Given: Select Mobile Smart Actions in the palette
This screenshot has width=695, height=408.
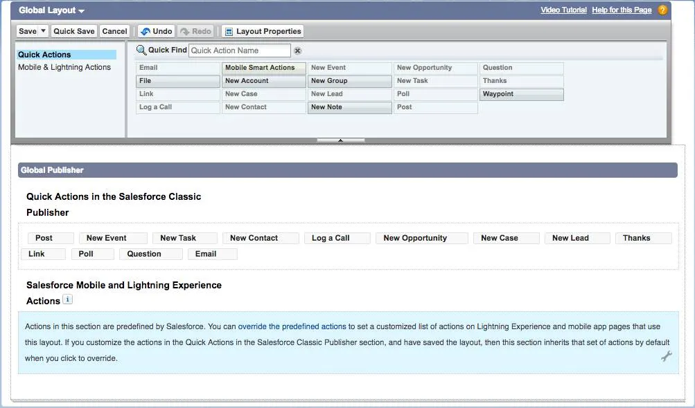Looking at the screenshot, I should click(264, 68).
